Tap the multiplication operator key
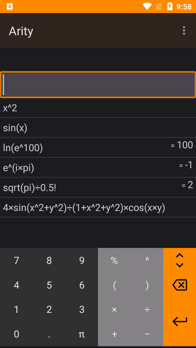 pos(114,309)
